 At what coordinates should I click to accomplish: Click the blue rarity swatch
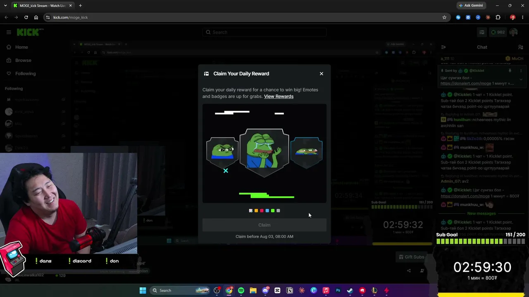[267, 210]
